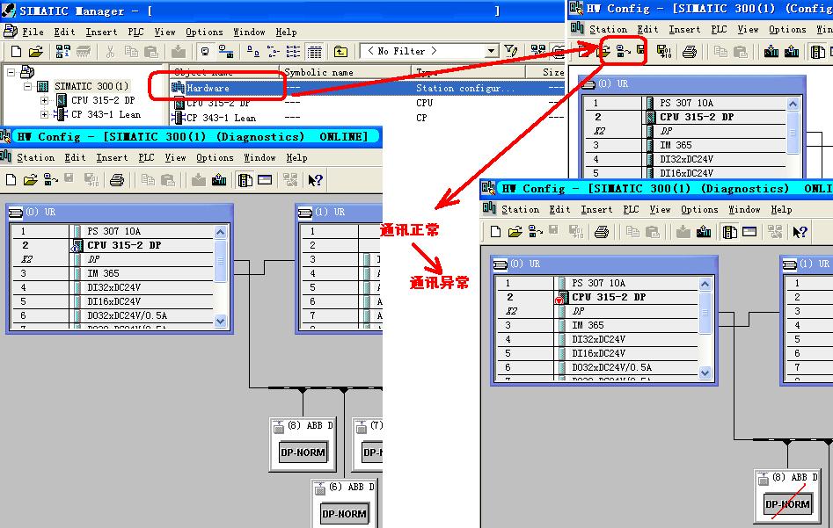833x528 pixels.
Task: Click crossed-out DP-NORM slave (8) ABB
Action: [786, 504]
